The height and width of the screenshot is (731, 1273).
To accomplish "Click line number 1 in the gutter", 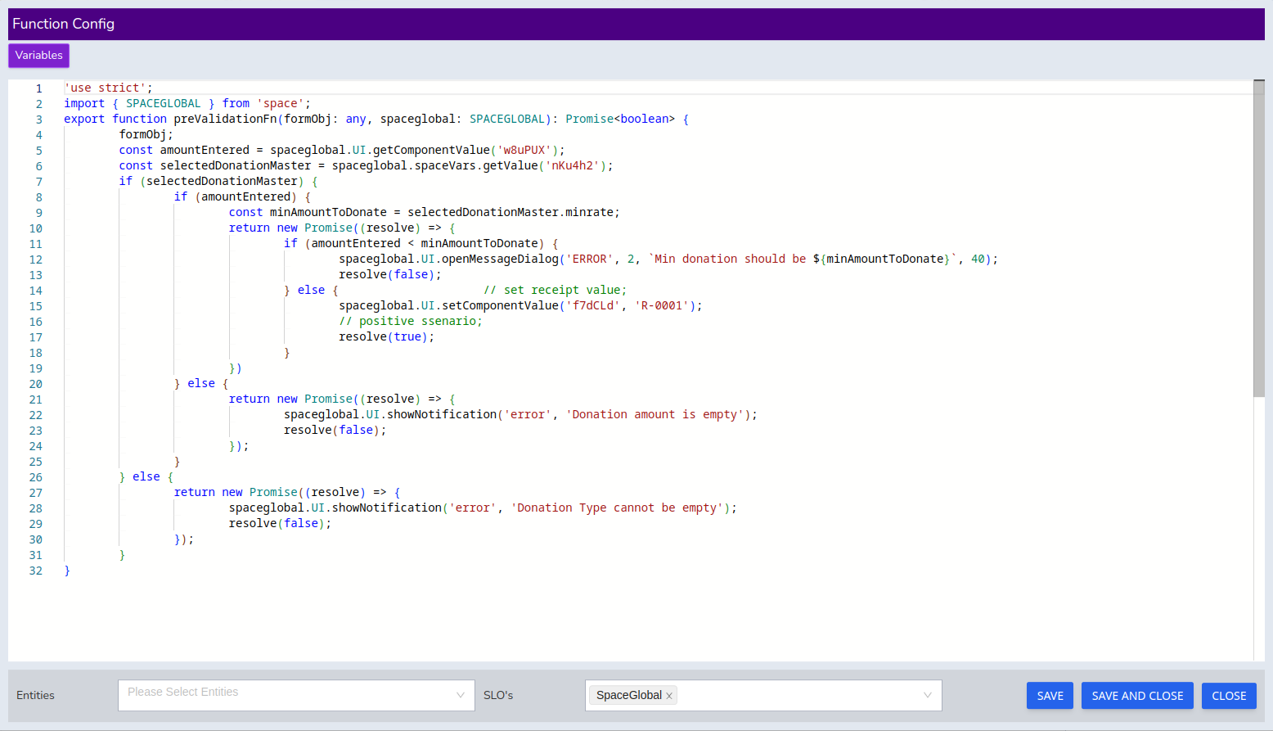I will pyautogui.click(x=38, y=88).
